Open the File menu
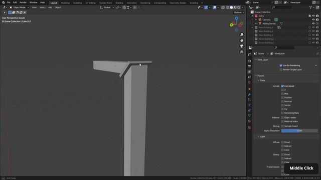 click(9, 2)
